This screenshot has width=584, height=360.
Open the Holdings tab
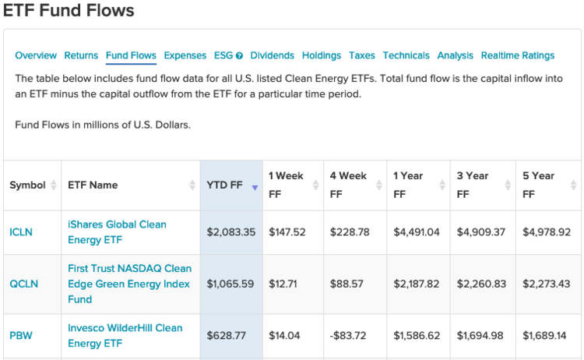pos(322,55)
